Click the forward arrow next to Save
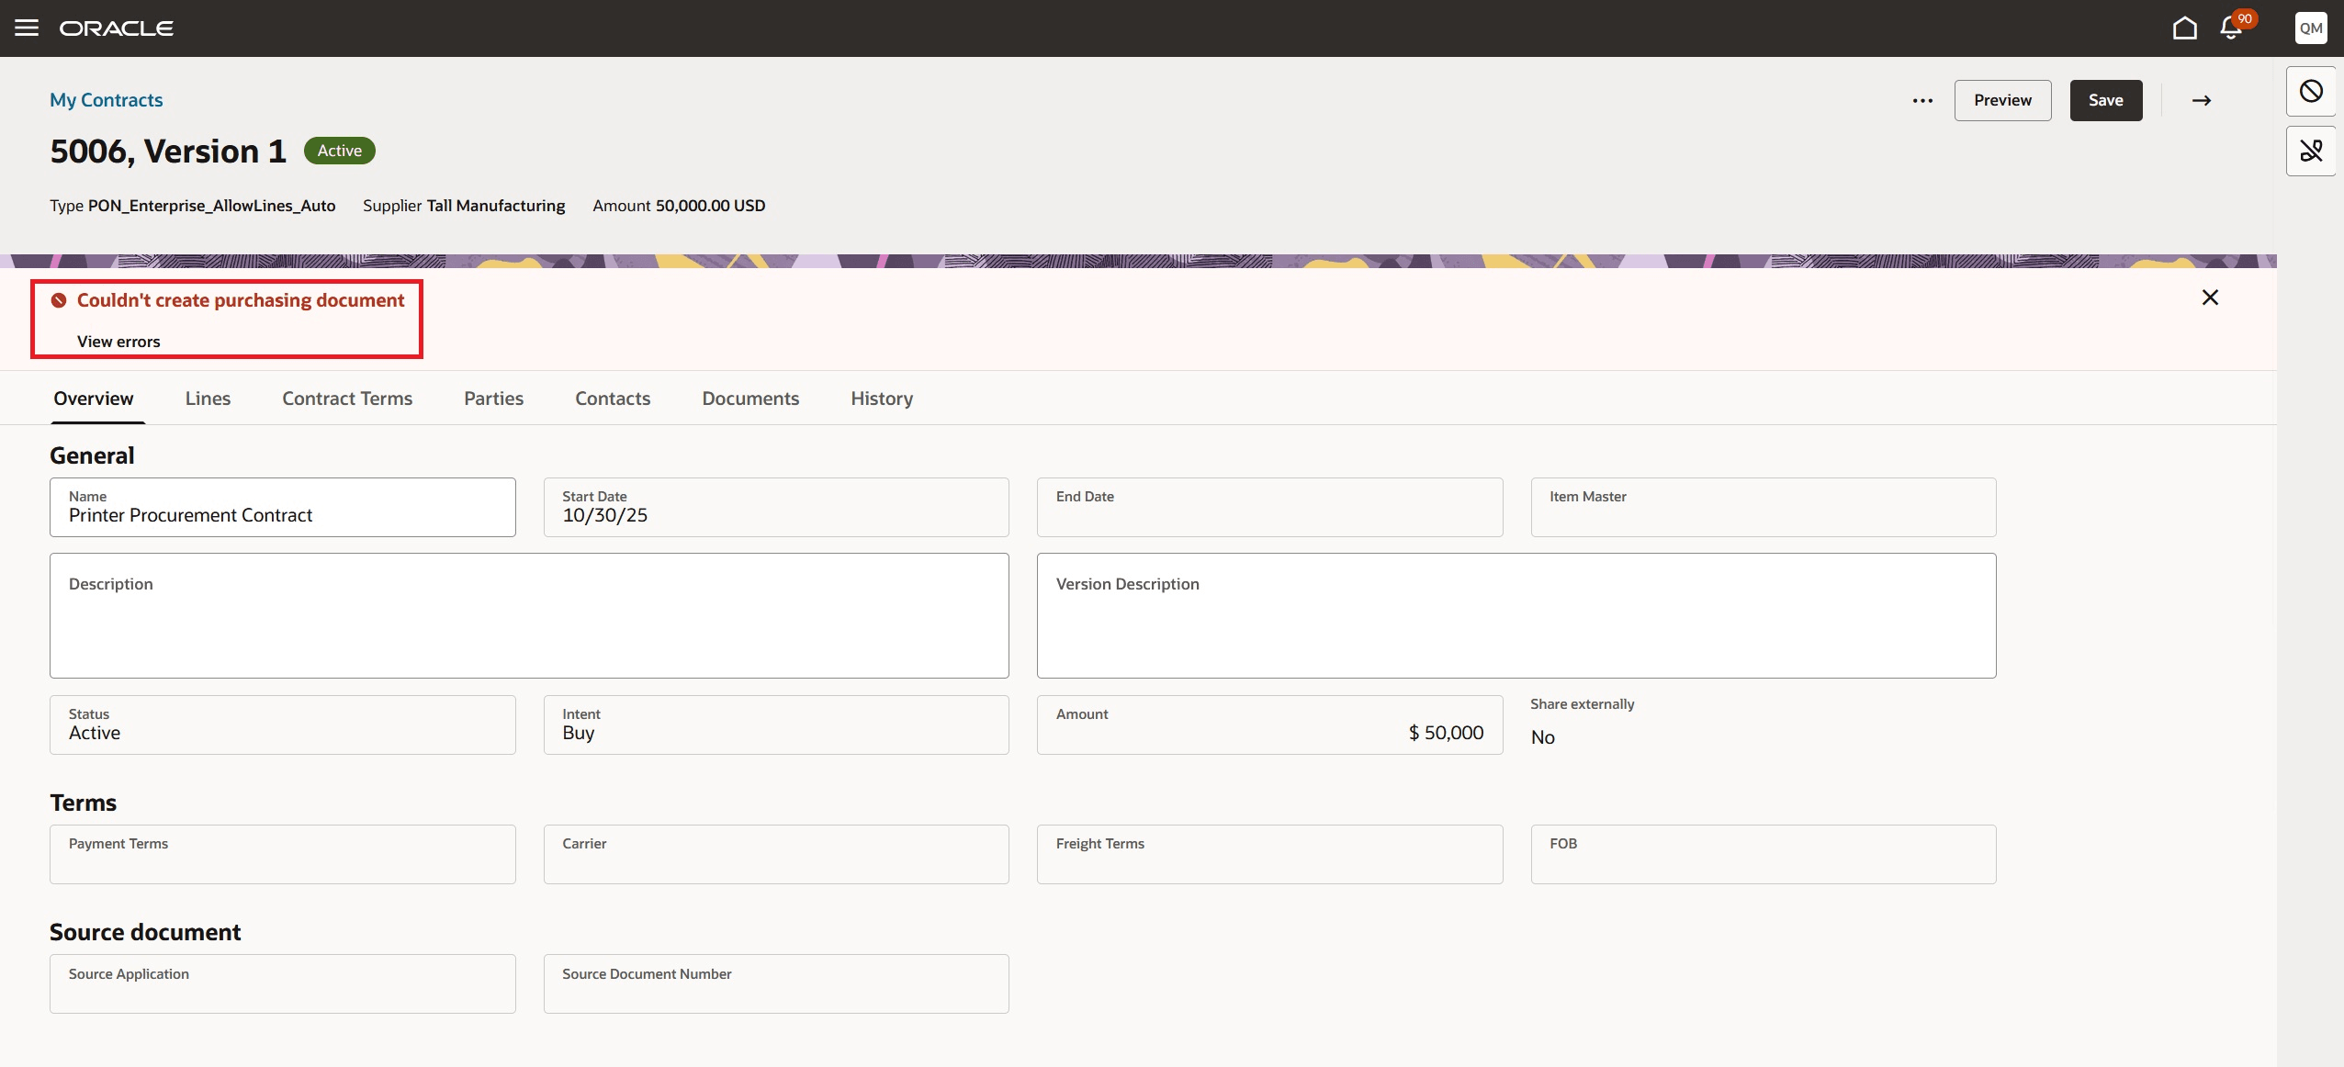Viewport: 2344px width, 1067px height. point(2201,100)
